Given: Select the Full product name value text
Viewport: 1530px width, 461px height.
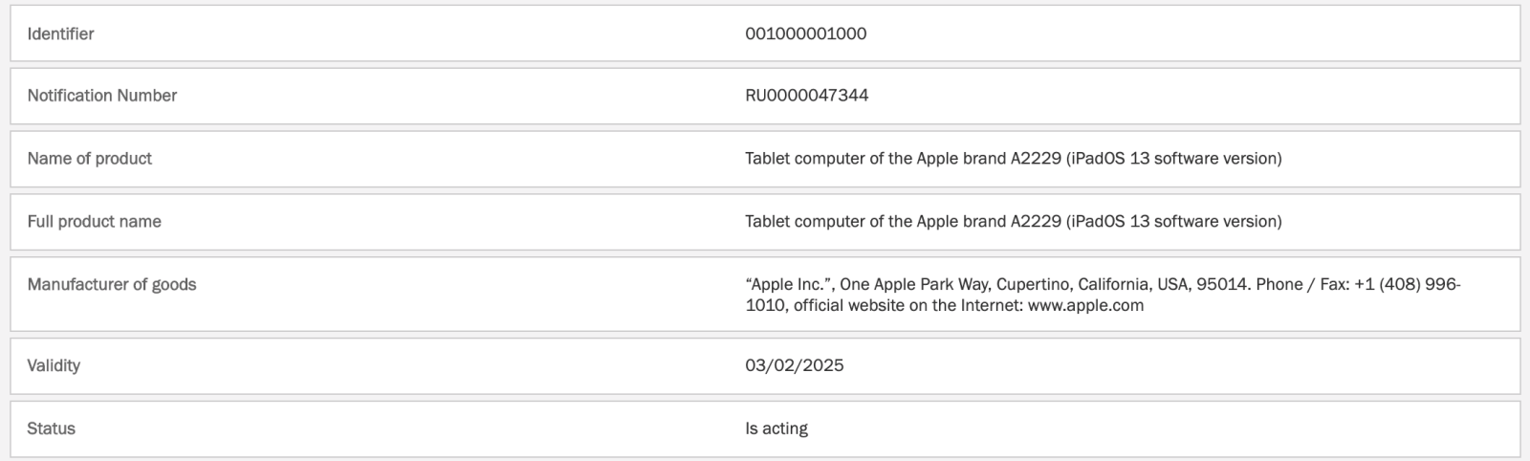Looking at the screenshot, I should (1014, 222).
